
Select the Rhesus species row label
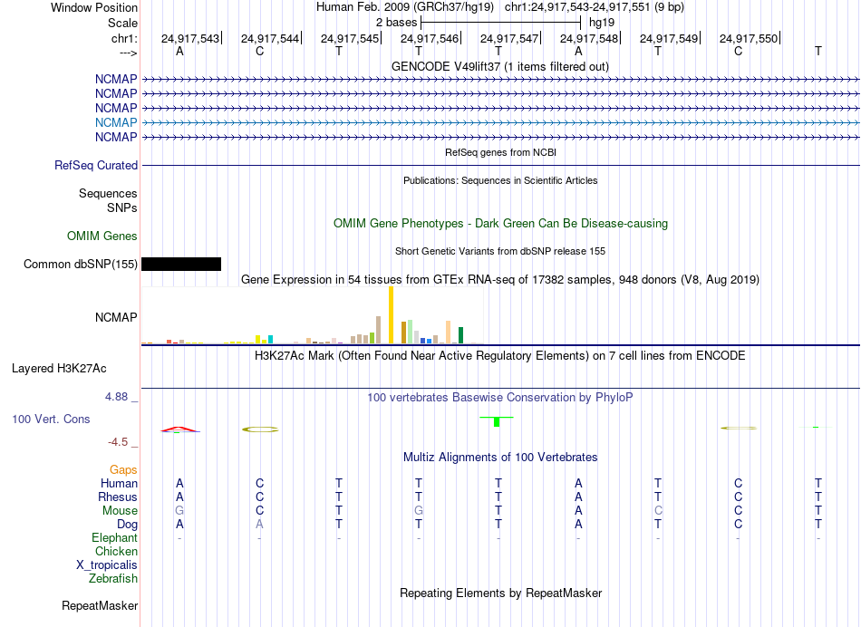click(x=118, y=497)
